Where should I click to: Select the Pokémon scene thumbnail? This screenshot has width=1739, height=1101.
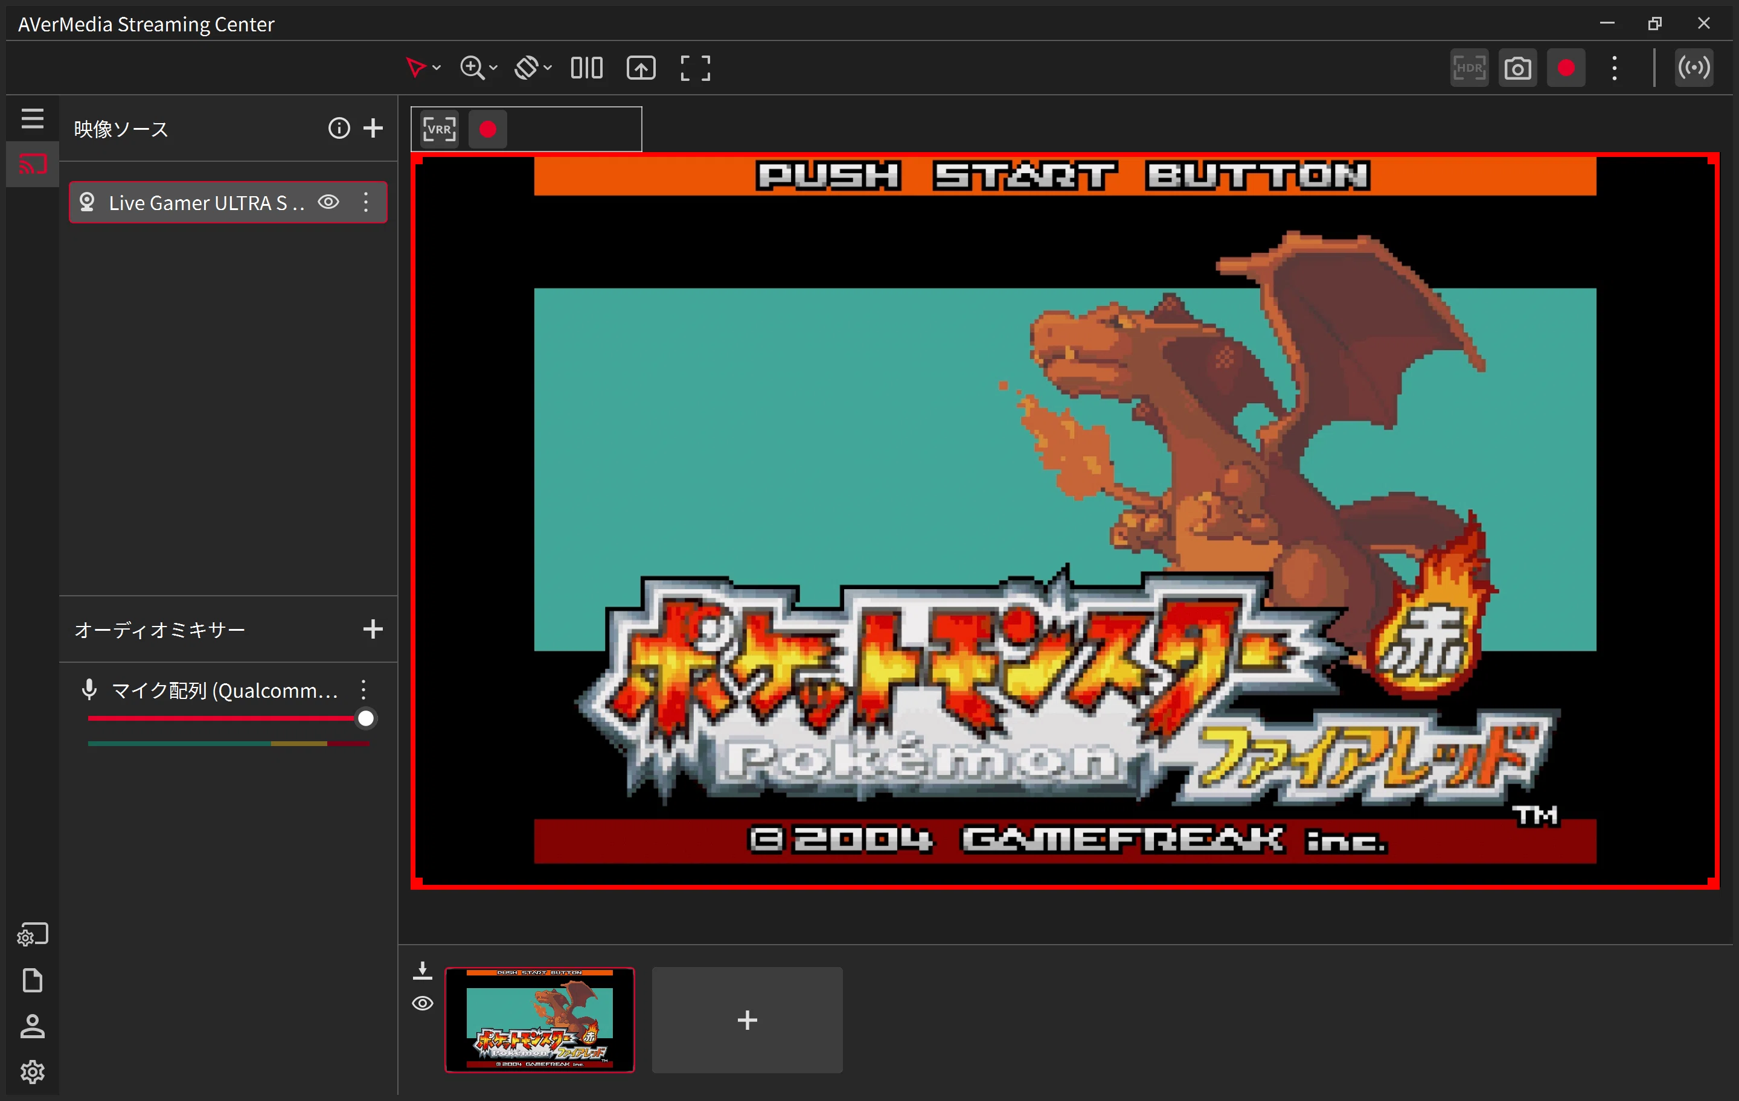539,1020
